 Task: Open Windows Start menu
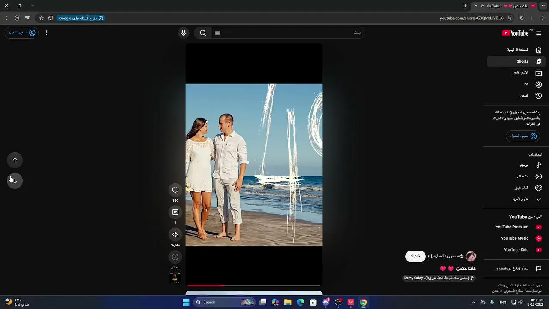186,302
